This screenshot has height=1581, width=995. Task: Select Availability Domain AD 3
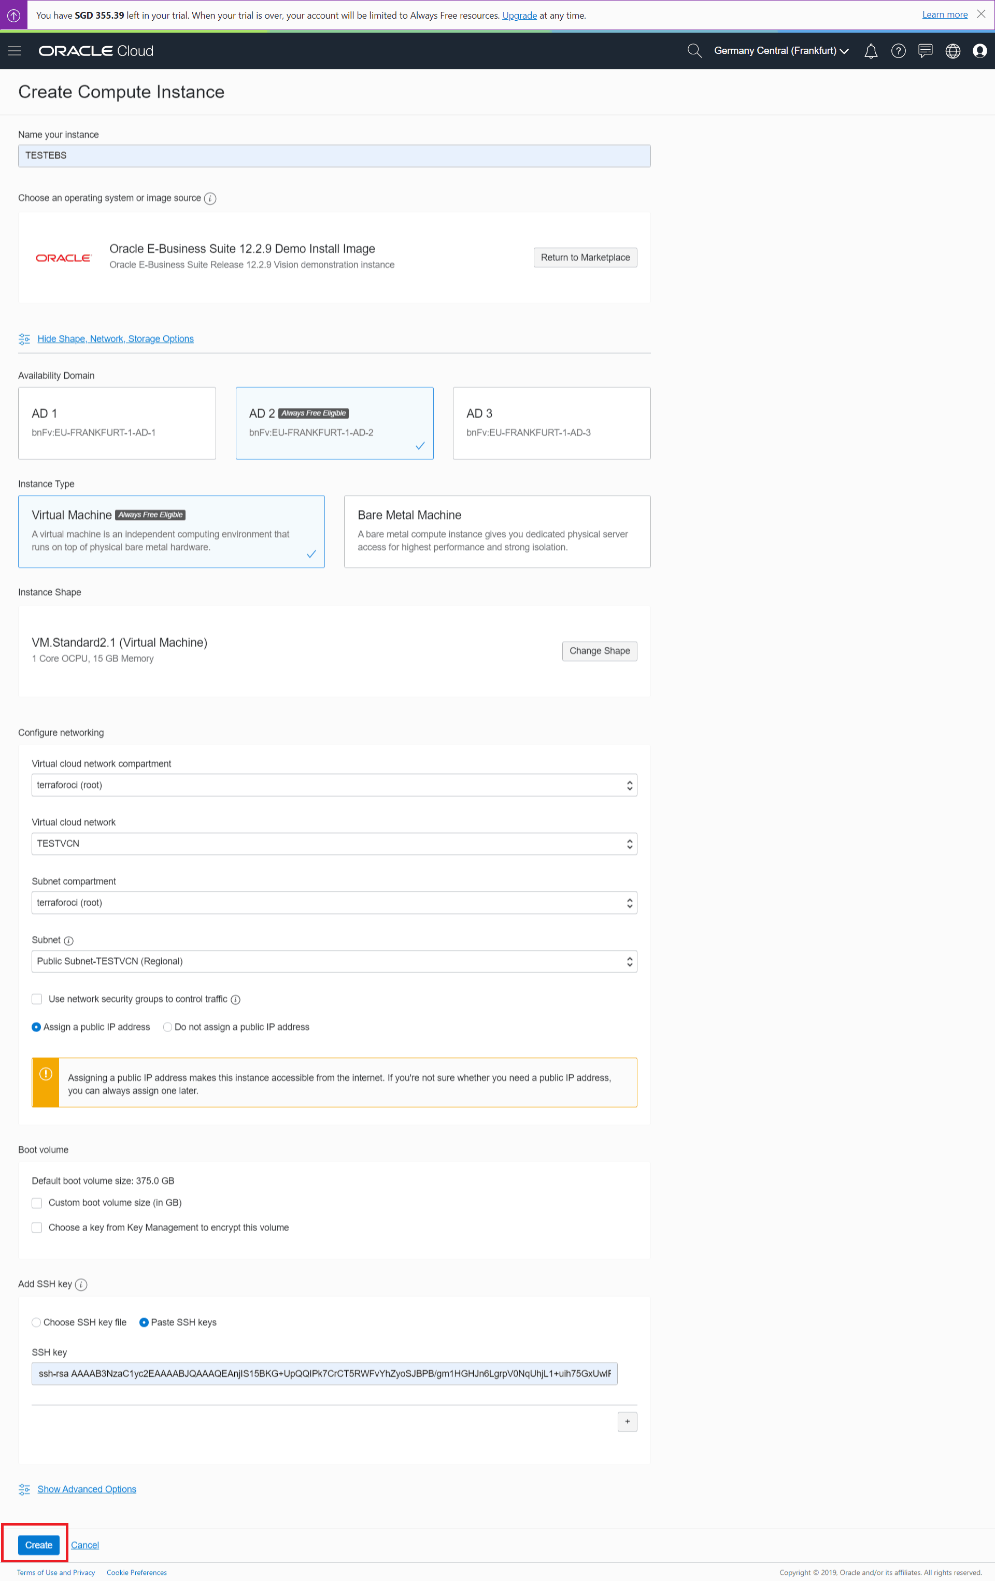click(551, 423)
